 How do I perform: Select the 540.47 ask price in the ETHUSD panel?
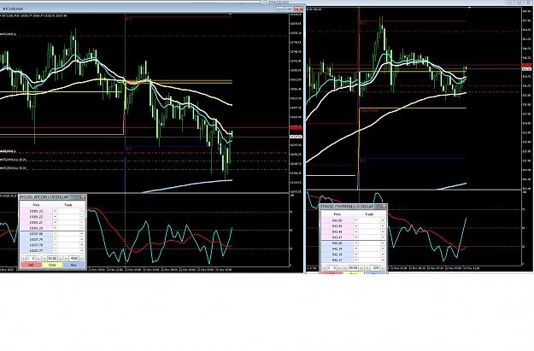(x=337, y=237)
